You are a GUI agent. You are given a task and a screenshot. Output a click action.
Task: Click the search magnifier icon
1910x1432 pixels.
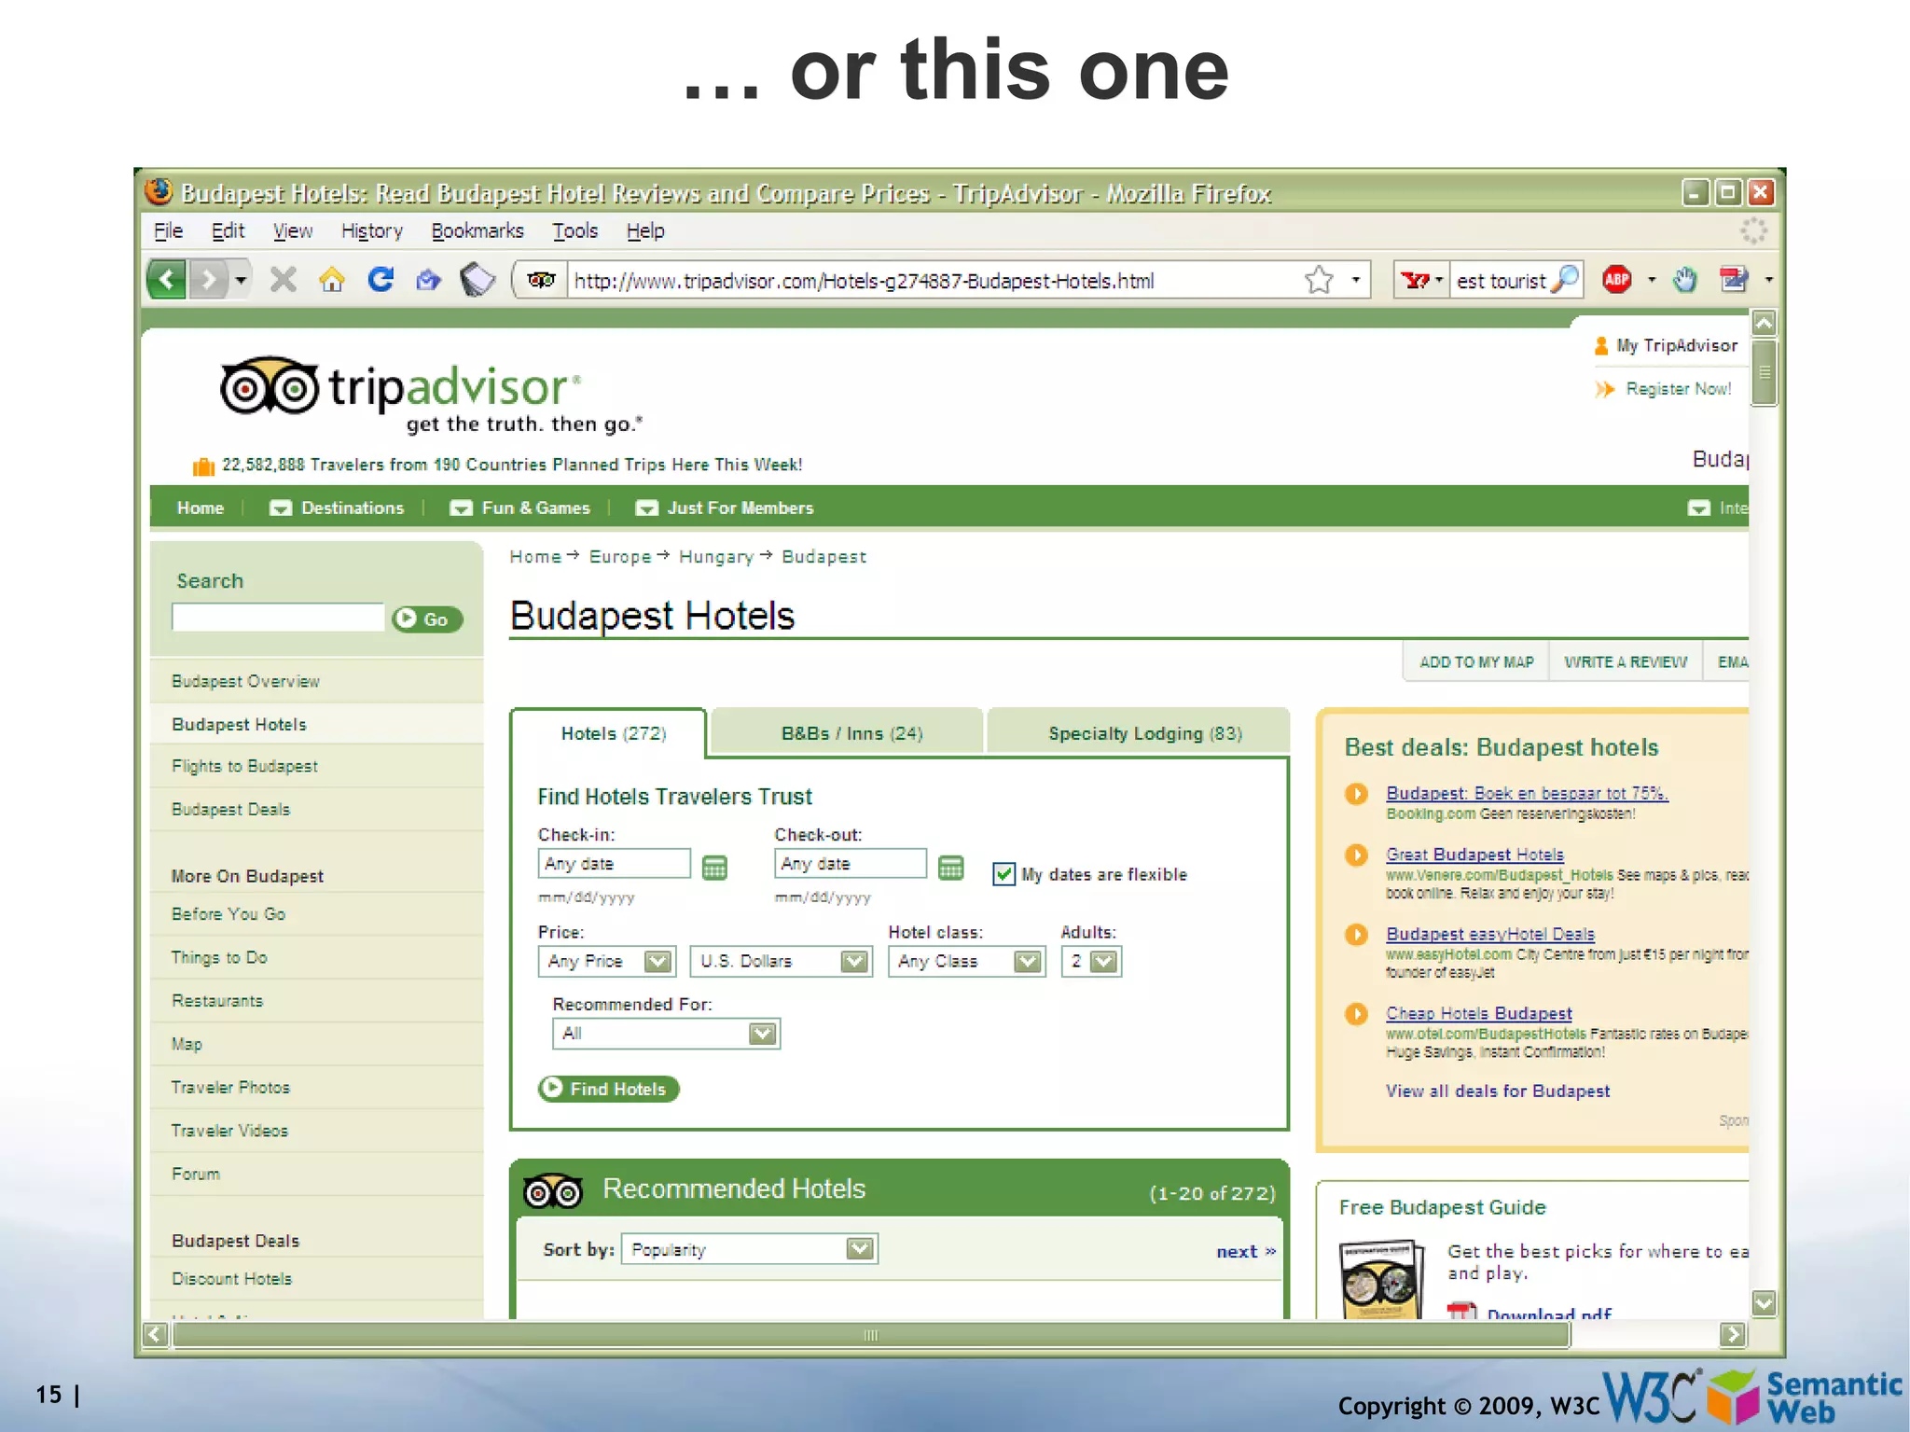pyautogui.click(x=1565, y=279)
